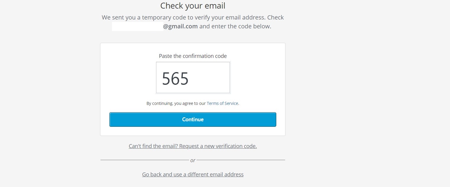The height and width of the screenshot is (187, 450).
Task: Click the italic "or" divider text
Action: click(x=193, y=160)
